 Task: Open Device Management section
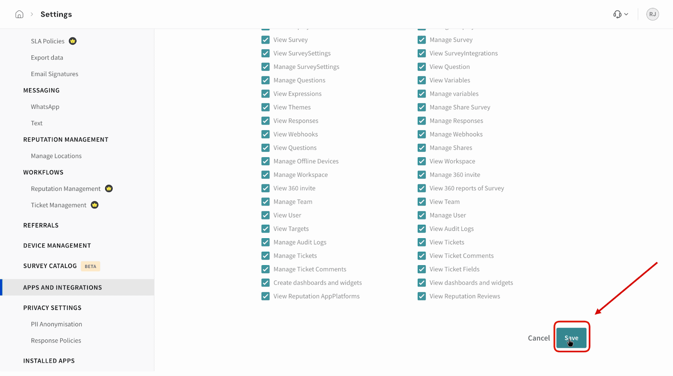tap(57, 245)
